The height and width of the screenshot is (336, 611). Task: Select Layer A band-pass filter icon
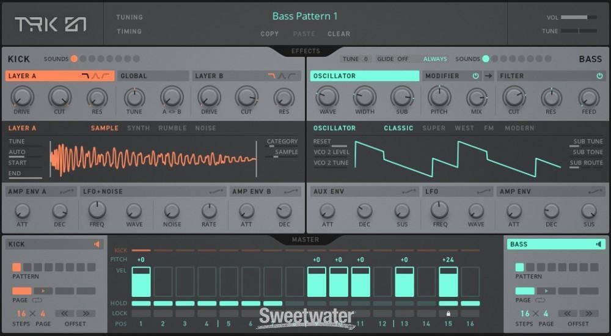[95, 76]
